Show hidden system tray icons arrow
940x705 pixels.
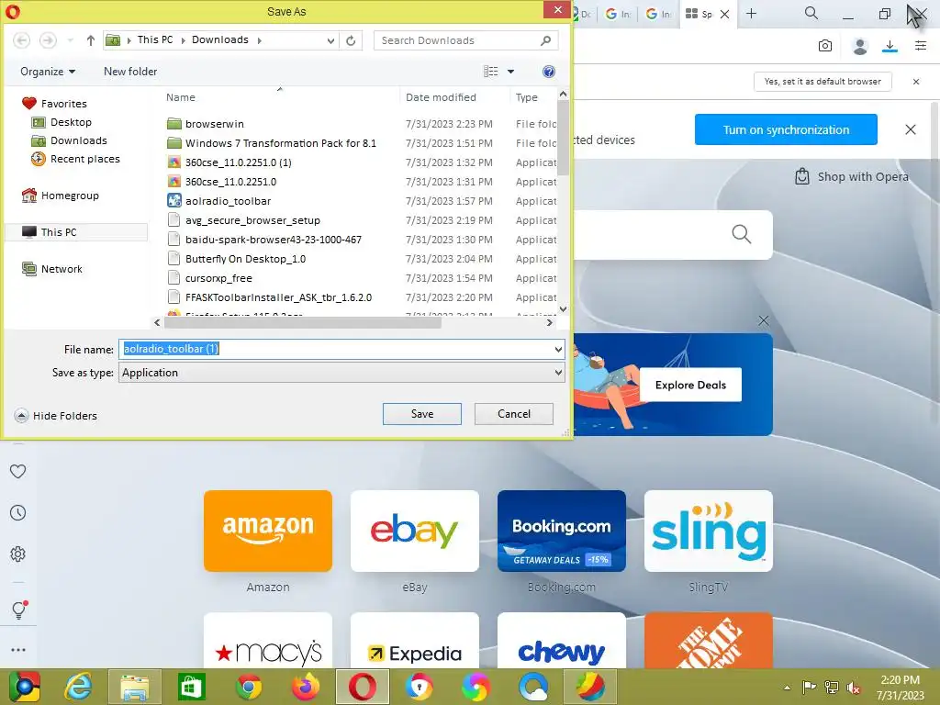(787, 688)
